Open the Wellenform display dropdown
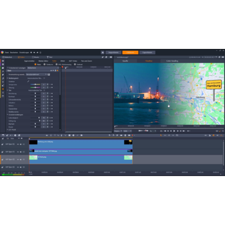Screen dimensions: 225x225 (43, 67)
